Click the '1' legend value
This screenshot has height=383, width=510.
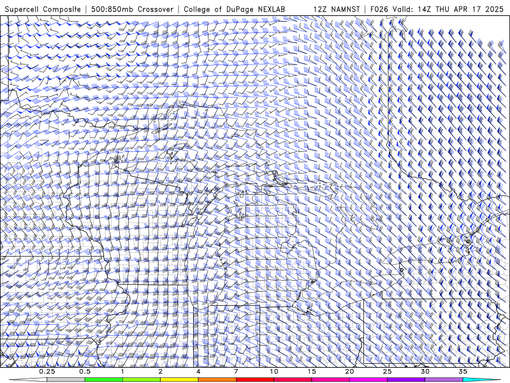click(122, 372)
